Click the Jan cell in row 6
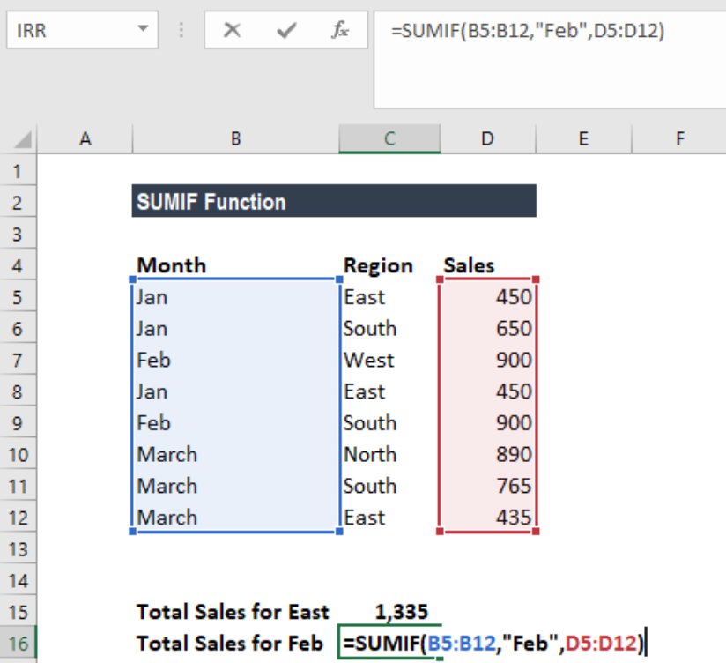 [235, 329]
